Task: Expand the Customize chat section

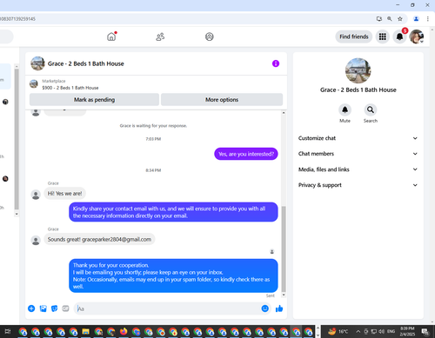Action: click(358, 138)
